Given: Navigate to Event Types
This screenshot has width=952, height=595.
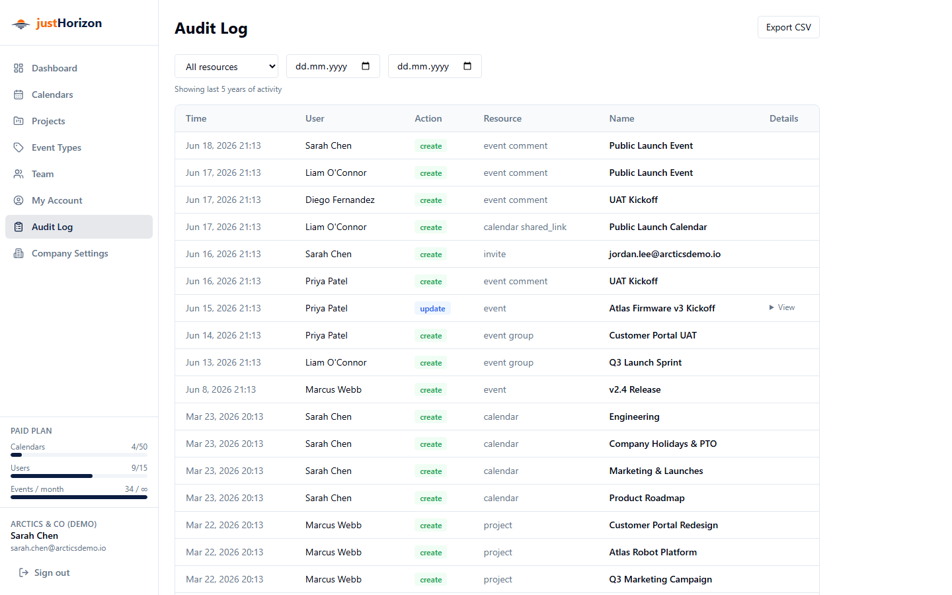Looking at the screenshot, I should (79, 147).
